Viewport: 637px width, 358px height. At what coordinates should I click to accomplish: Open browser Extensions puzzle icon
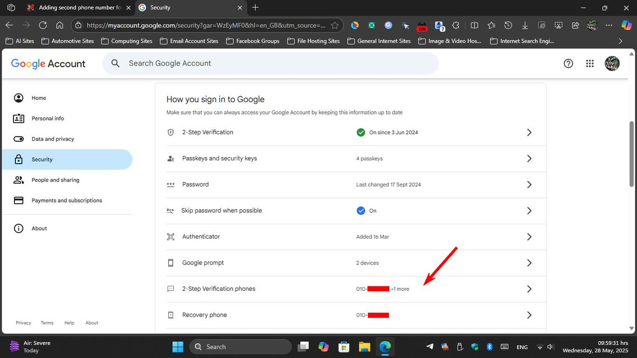coord(456,25)
